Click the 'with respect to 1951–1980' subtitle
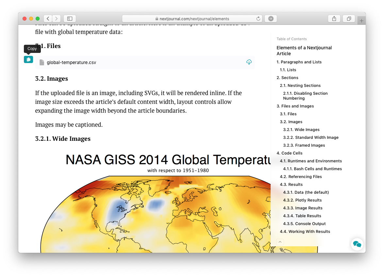384x277 pixels. coord(178,170)
